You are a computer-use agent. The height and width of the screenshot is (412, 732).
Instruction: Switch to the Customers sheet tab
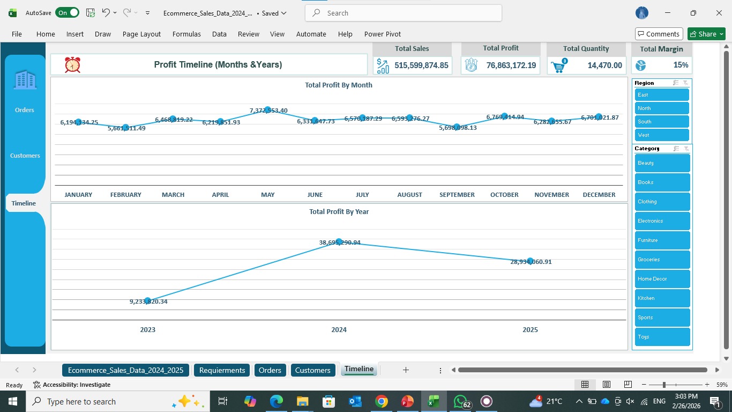click(x=313, y=370)
